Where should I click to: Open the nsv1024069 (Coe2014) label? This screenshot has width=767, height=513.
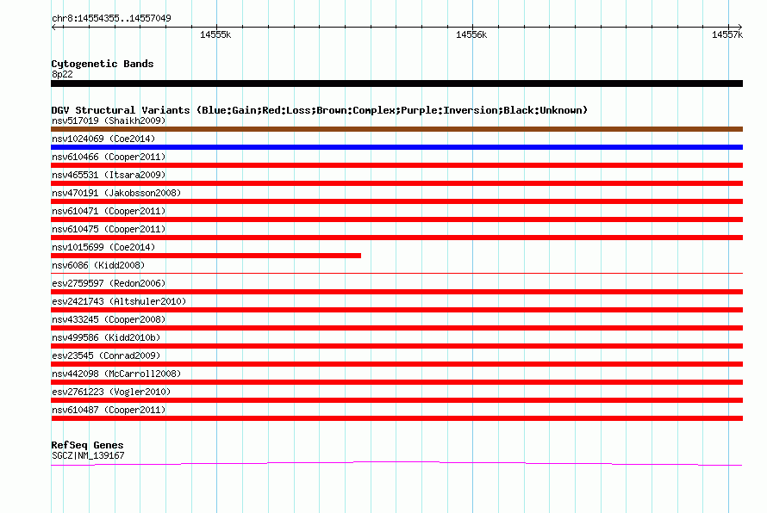point(103,139)
